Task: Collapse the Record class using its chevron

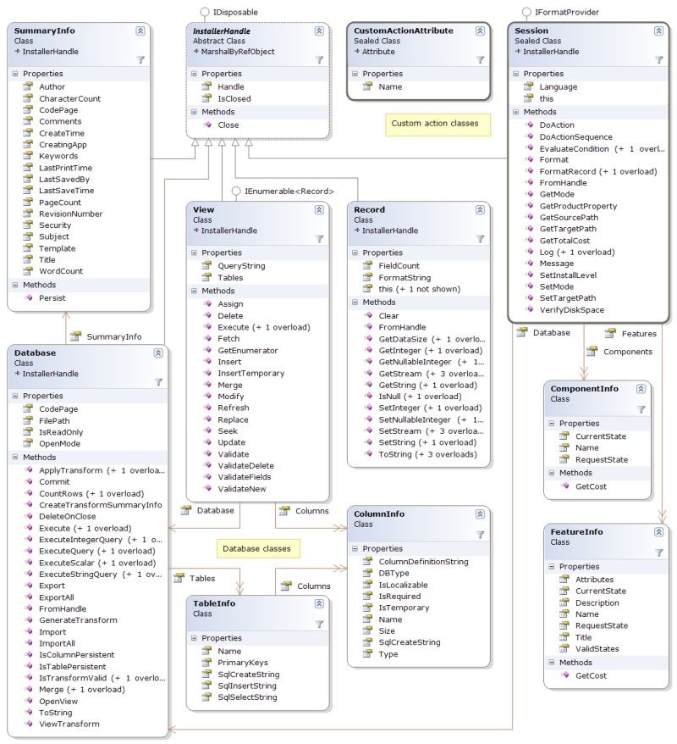Action: click(481, 209)
